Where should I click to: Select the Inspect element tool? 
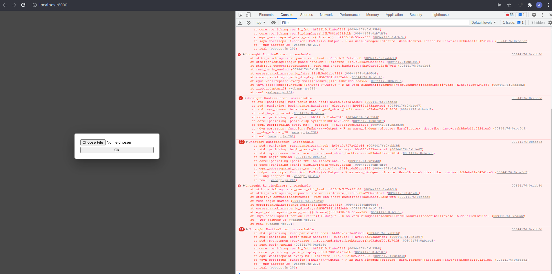tap(240, 14)
